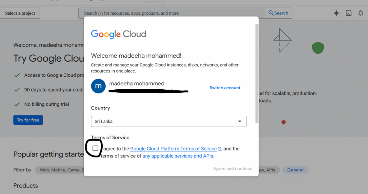The image size is (368, 194).
Task: Click the magnifier icon in Search button
Action: tap(271, 13)
